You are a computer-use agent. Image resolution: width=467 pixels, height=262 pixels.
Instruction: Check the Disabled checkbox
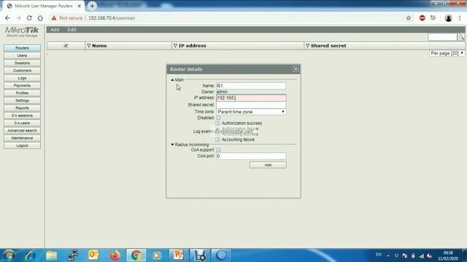point(218,118)
